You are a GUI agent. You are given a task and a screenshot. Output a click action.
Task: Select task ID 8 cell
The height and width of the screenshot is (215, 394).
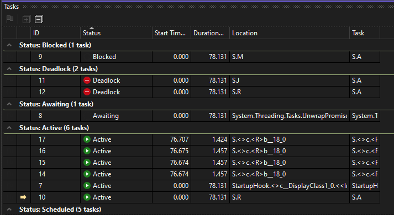pyautogui.click(x=55, y=116)
